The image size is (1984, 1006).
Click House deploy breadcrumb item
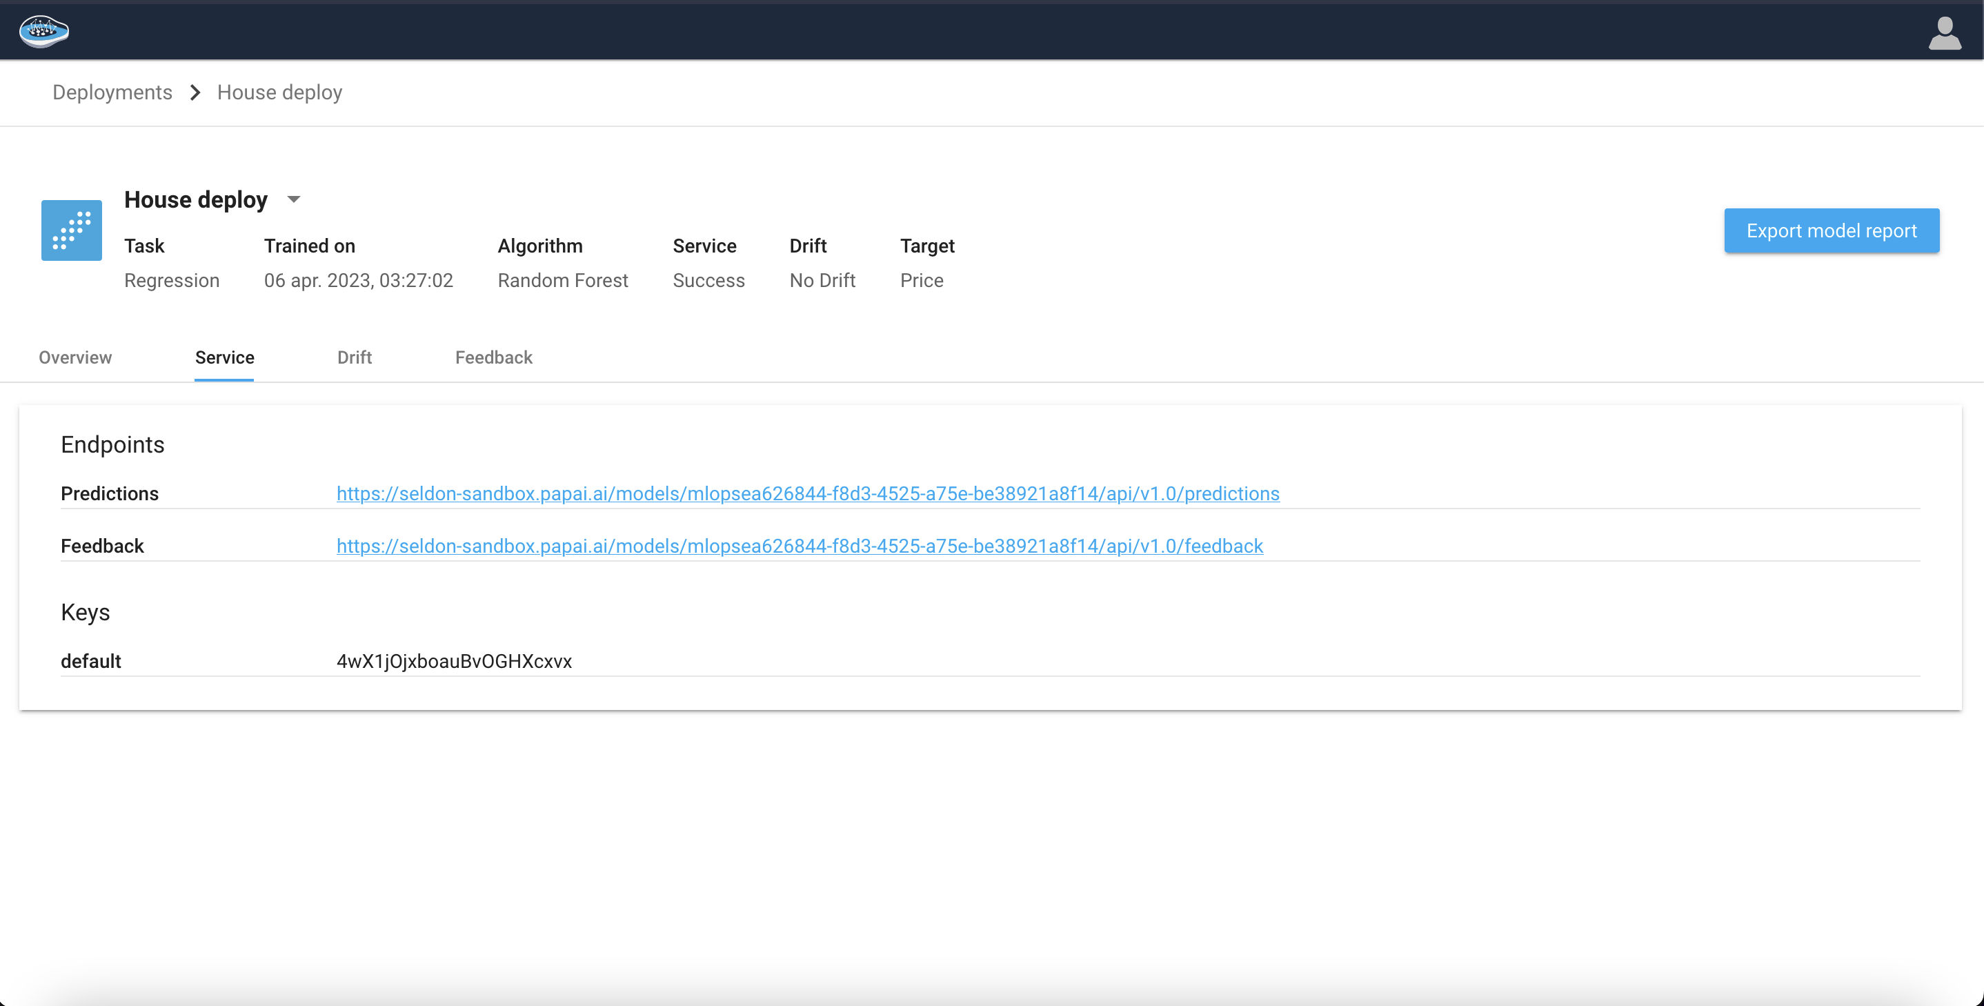click(x=279, y=92)
